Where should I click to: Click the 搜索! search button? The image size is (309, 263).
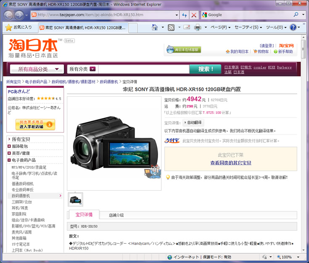(x=205, y=69)
